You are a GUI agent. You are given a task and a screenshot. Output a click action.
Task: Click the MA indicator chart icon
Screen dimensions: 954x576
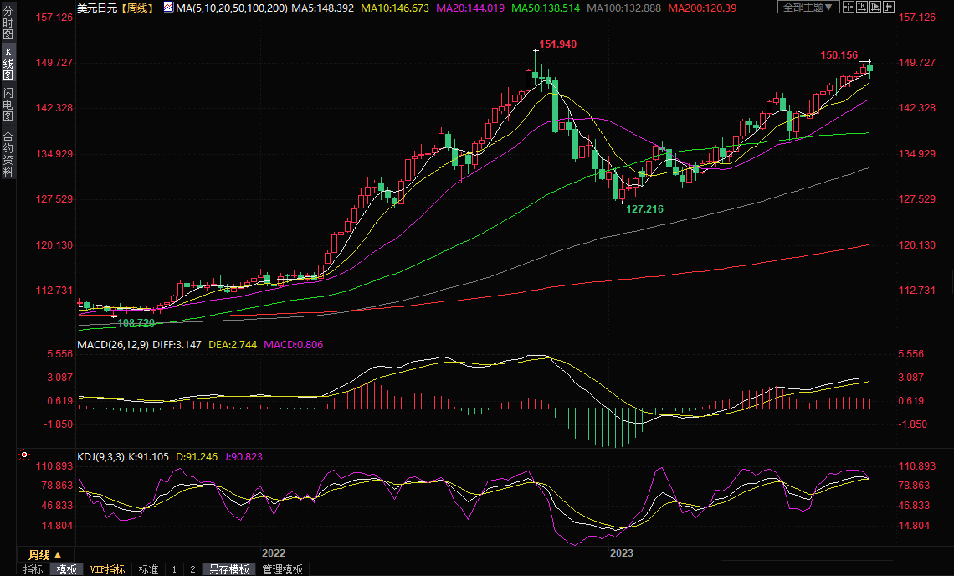click(168, 8)
